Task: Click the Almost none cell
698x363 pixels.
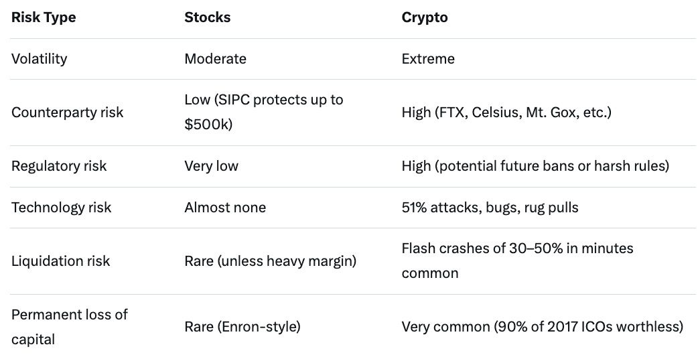Action: 225,208
